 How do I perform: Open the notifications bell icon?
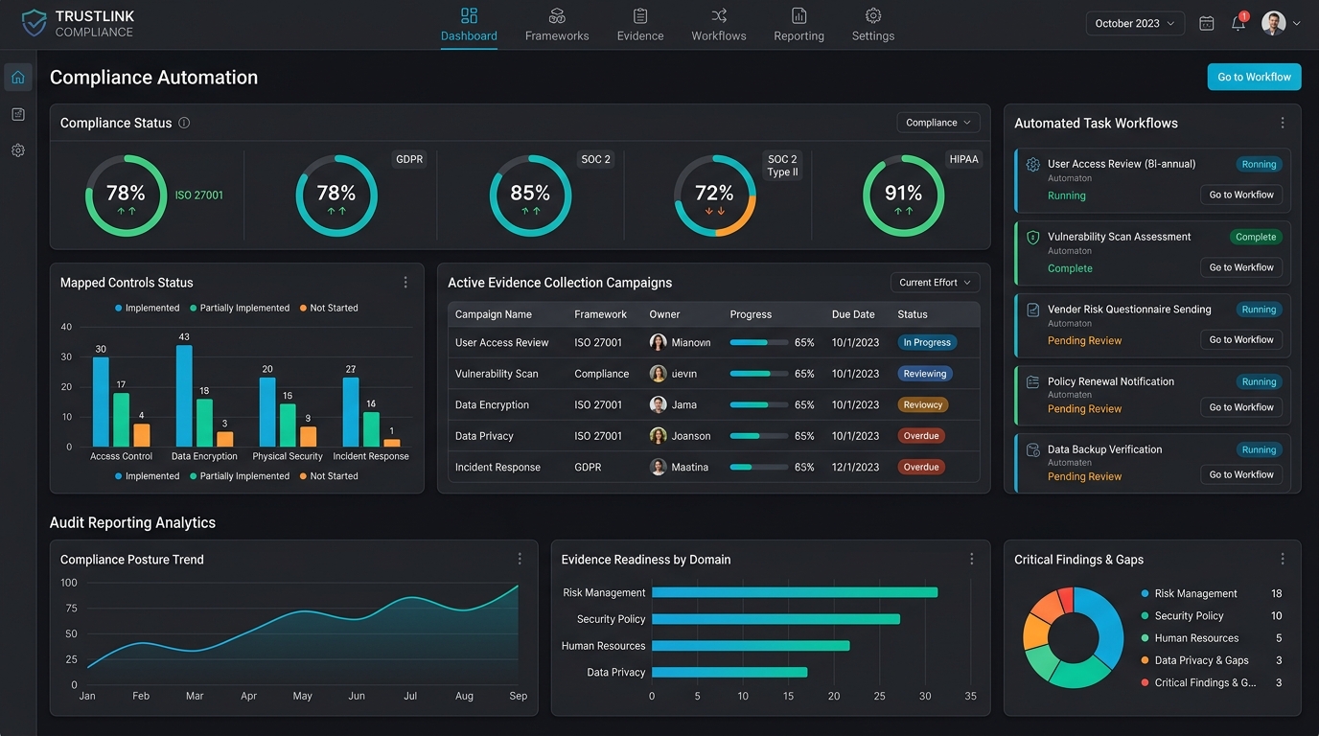coord(1238,23)
